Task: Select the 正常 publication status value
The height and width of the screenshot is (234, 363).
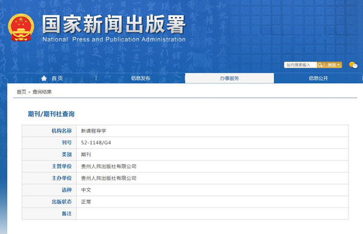Action: [x=86, y=201]
